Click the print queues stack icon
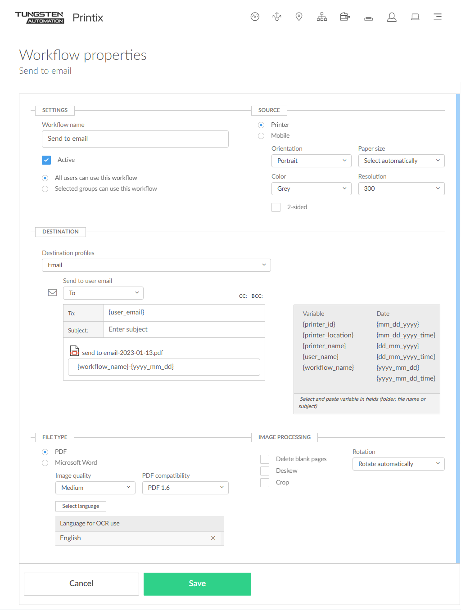Image resolution: width=461 pixels, height=610 pixels. 369,18
